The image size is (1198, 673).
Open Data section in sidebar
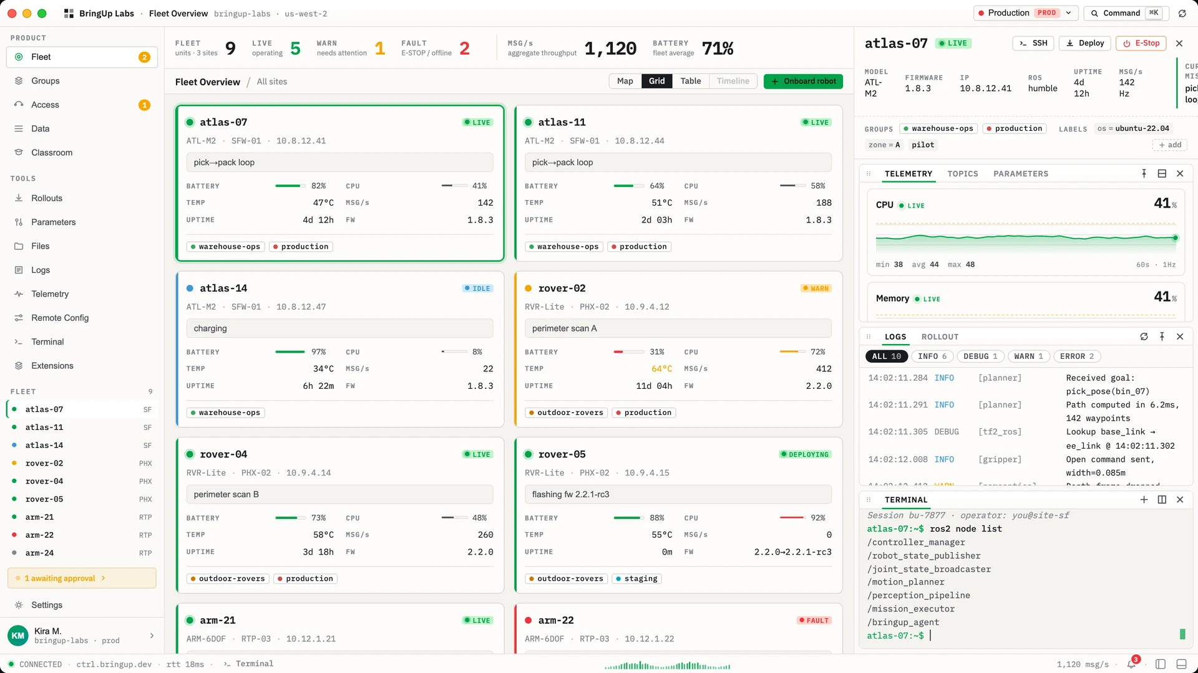pos(82,128)
